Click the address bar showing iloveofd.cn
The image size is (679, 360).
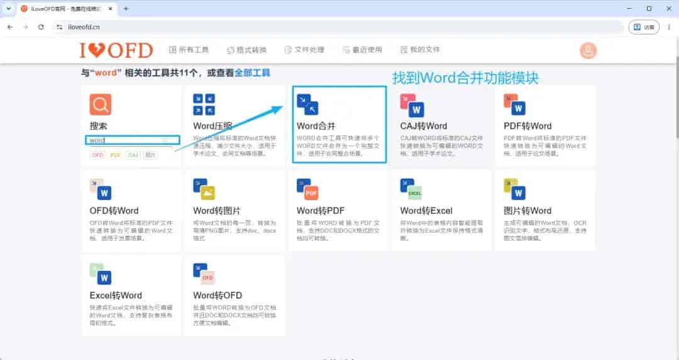coord(338,27)
